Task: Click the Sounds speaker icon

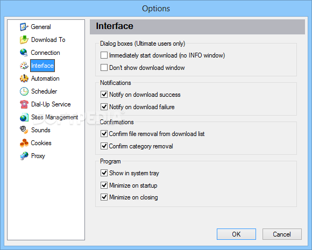Action: pos(24,130)
